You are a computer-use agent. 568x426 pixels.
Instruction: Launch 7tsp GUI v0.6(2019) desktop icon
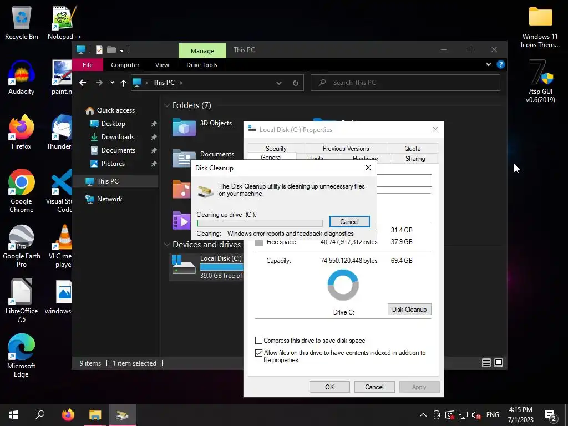(x=540, y=82)
